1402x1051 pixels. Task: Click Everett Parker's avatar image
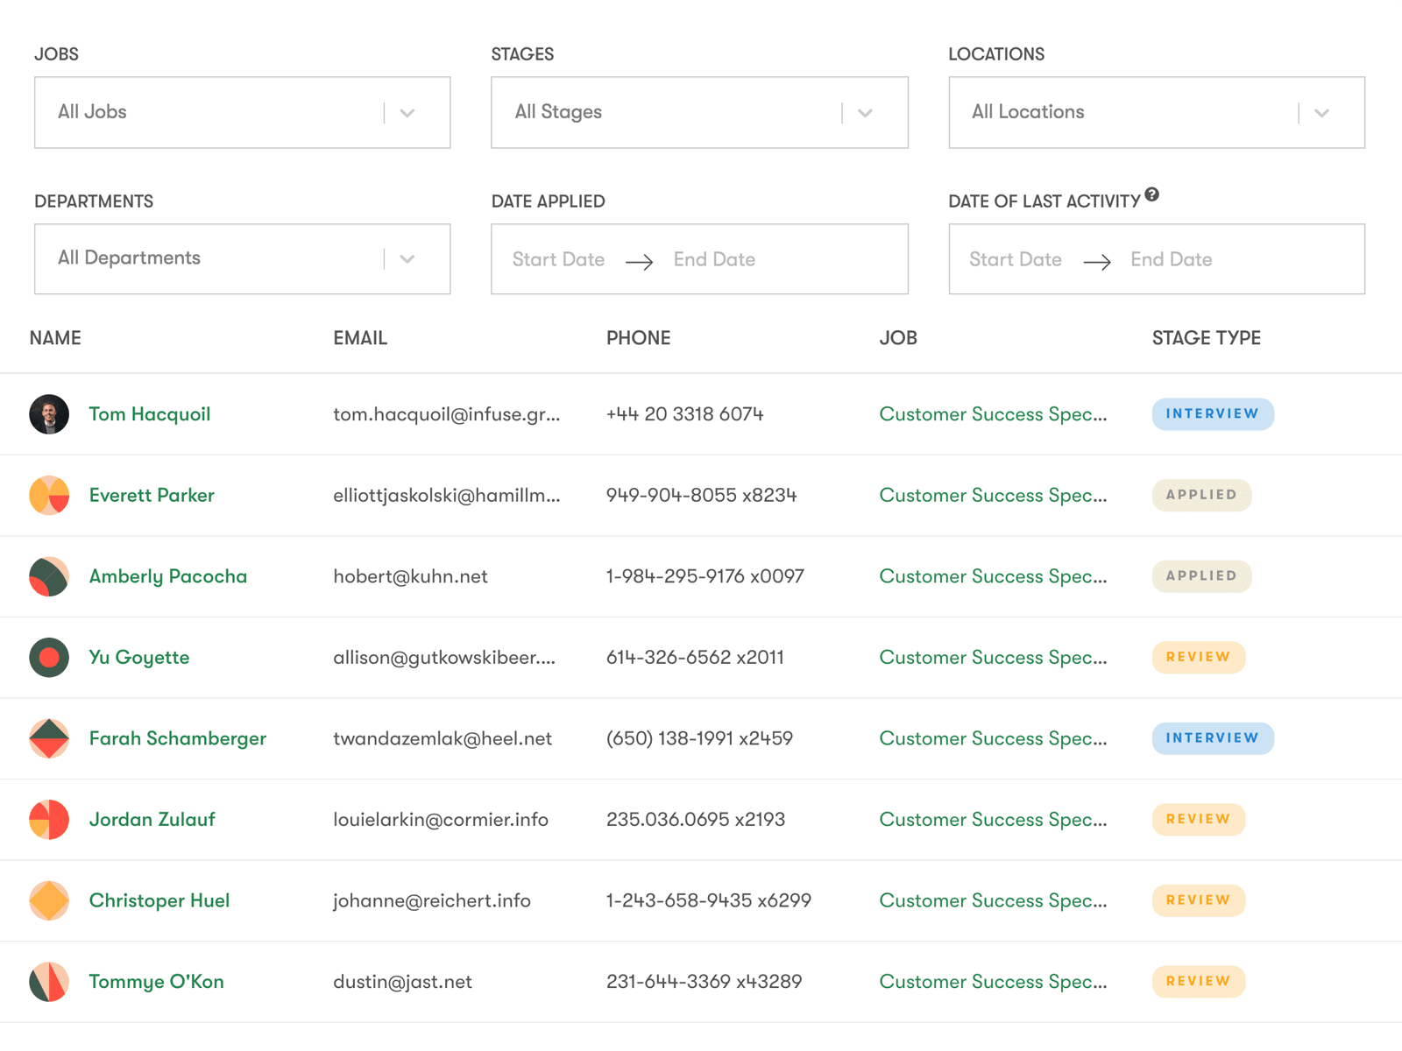49,495
